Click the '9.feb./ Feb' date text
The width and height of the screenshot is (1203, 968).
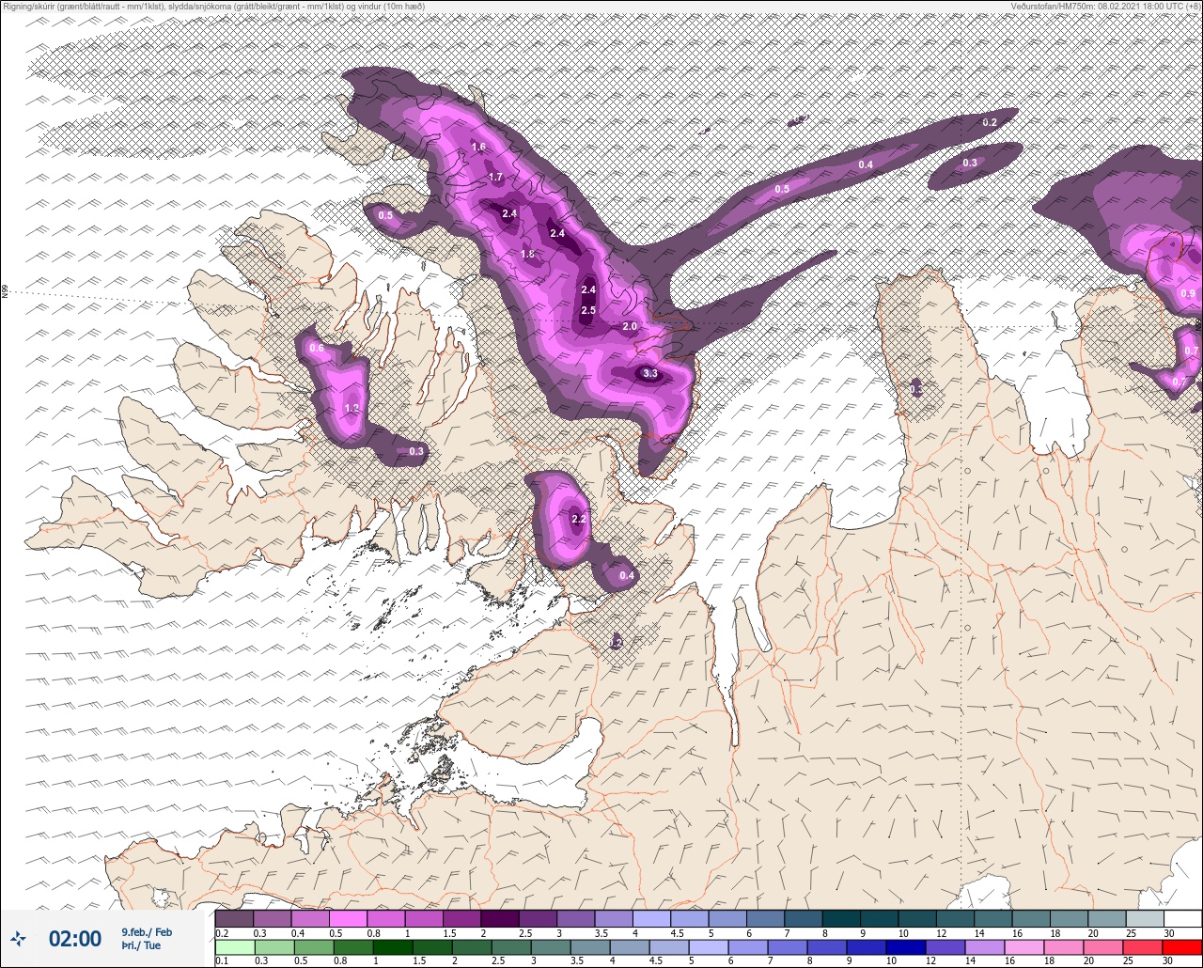[147, 931]
